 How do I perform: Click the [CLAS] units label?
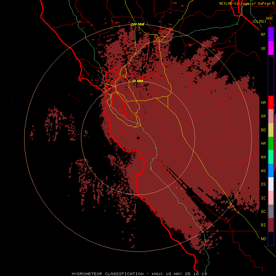259,21
